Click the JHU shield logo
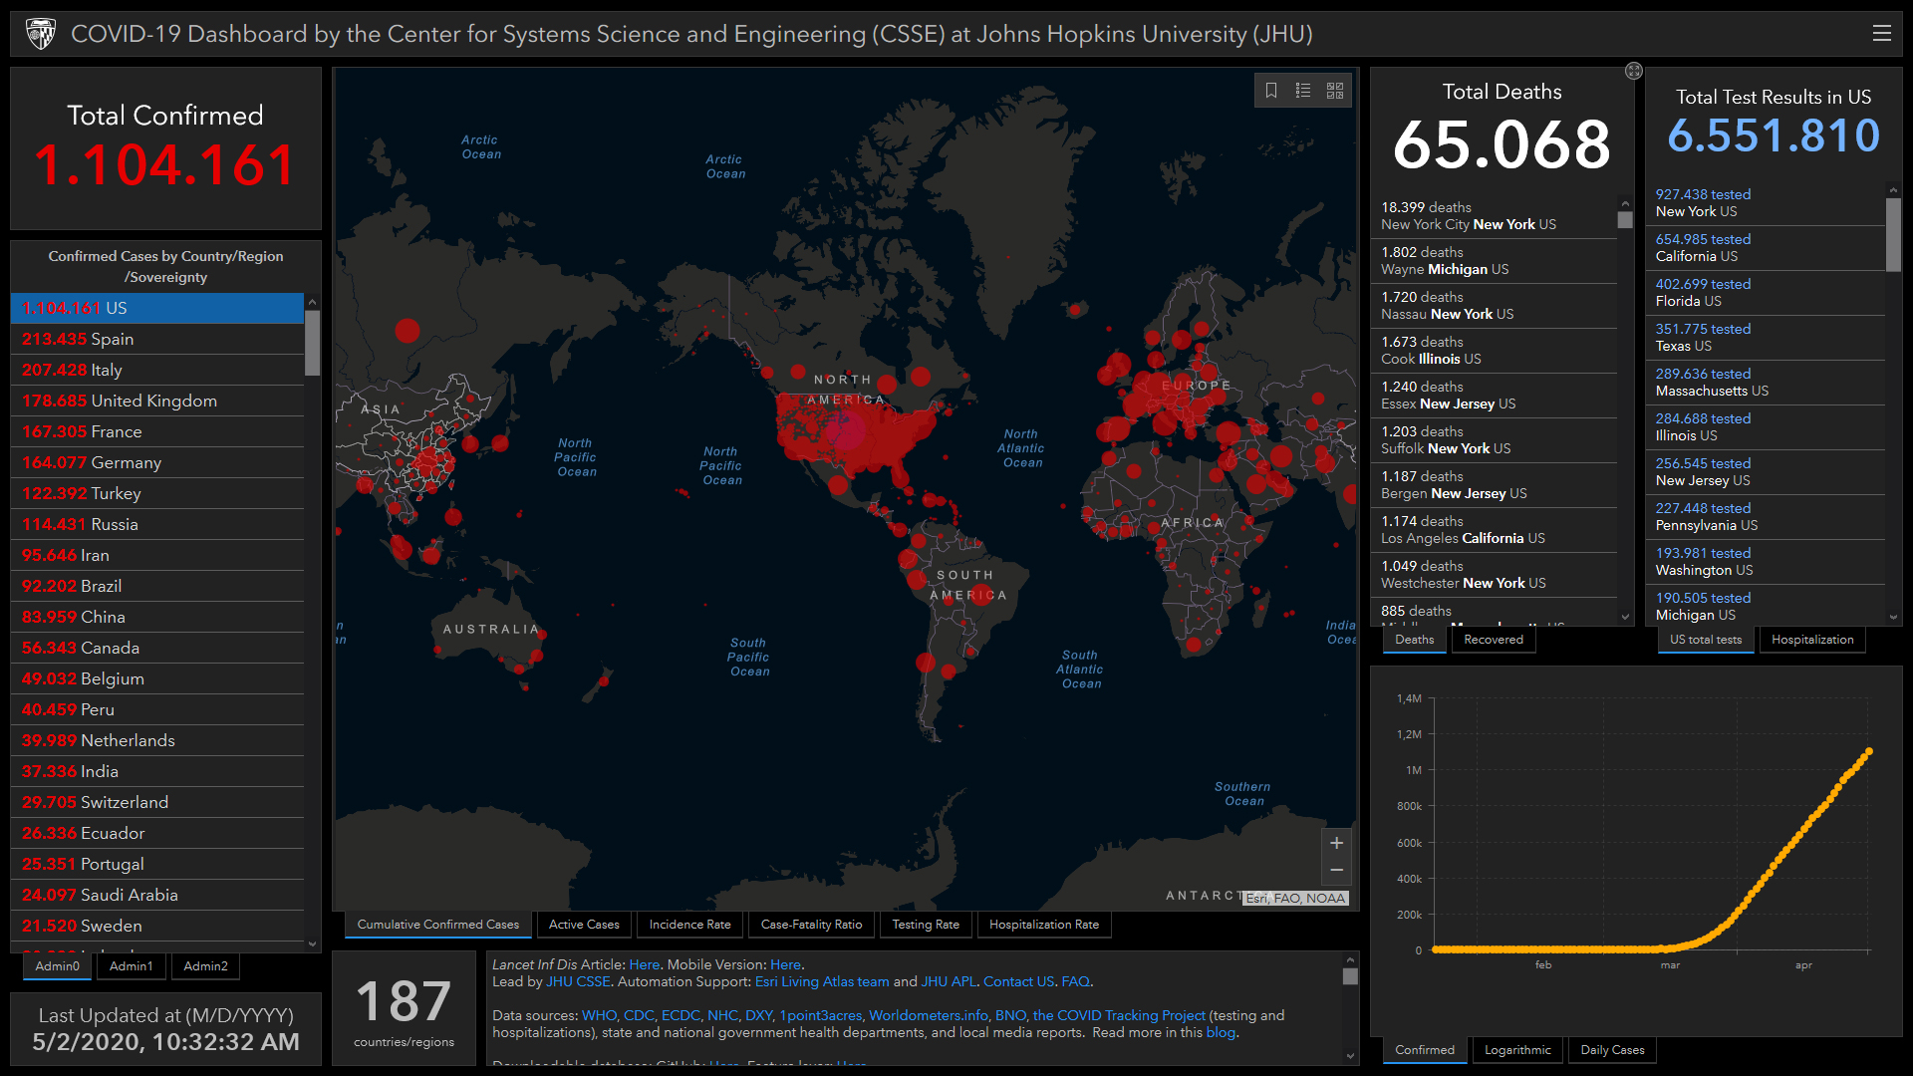 41,34
